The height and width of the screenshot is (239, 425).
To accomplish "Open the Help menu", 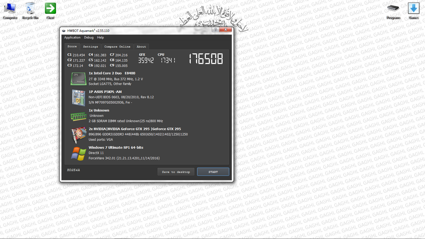I will (x=100, y=37).
